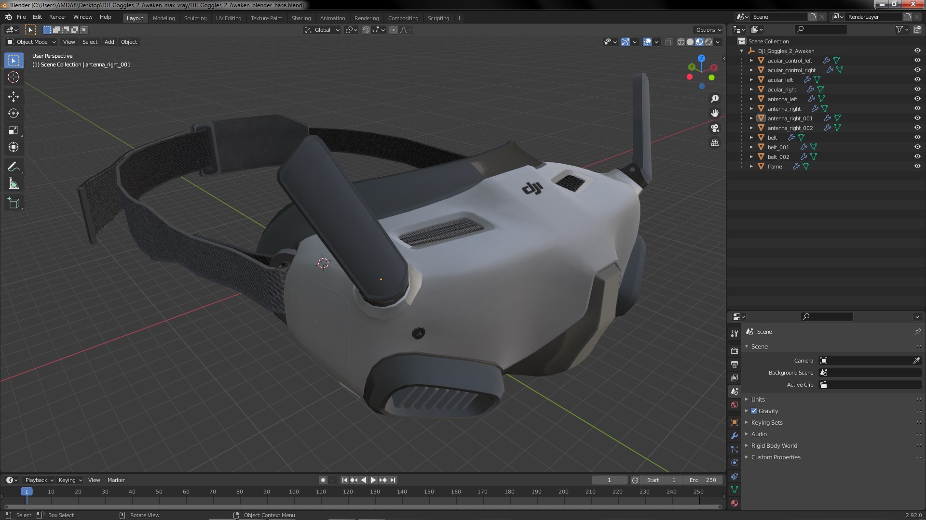Toggle the camera view icon
Viewport: 926px width, 520px height.
(x=715, y=128)
